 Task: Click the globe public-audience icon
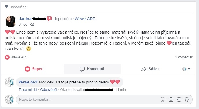(x=32, y=24)
